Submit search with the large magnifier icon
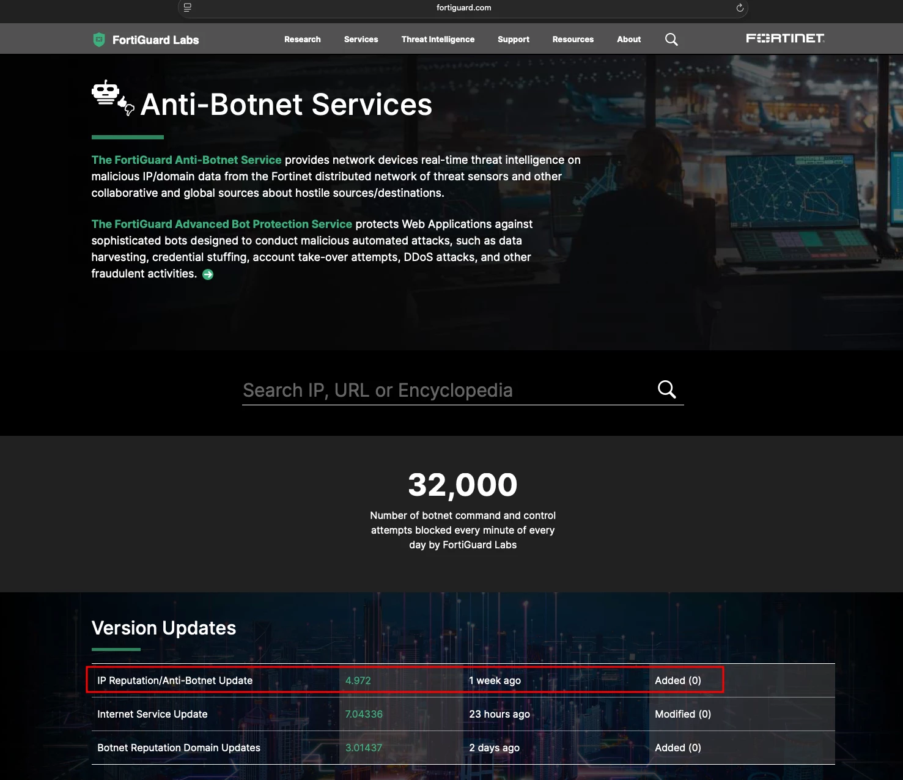903x780 pixels. (667, 389)
